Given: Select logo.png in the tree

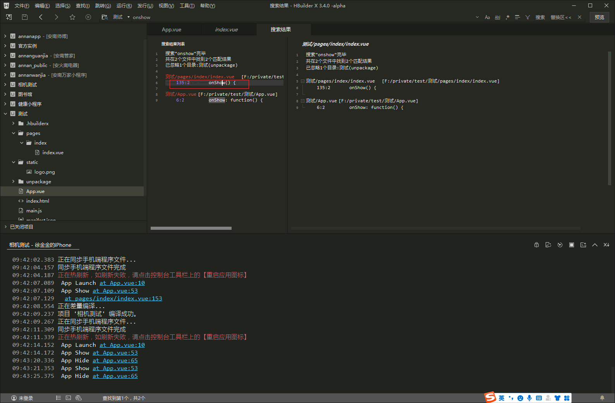Looking at the screenshot, I should tap(45, 172).
